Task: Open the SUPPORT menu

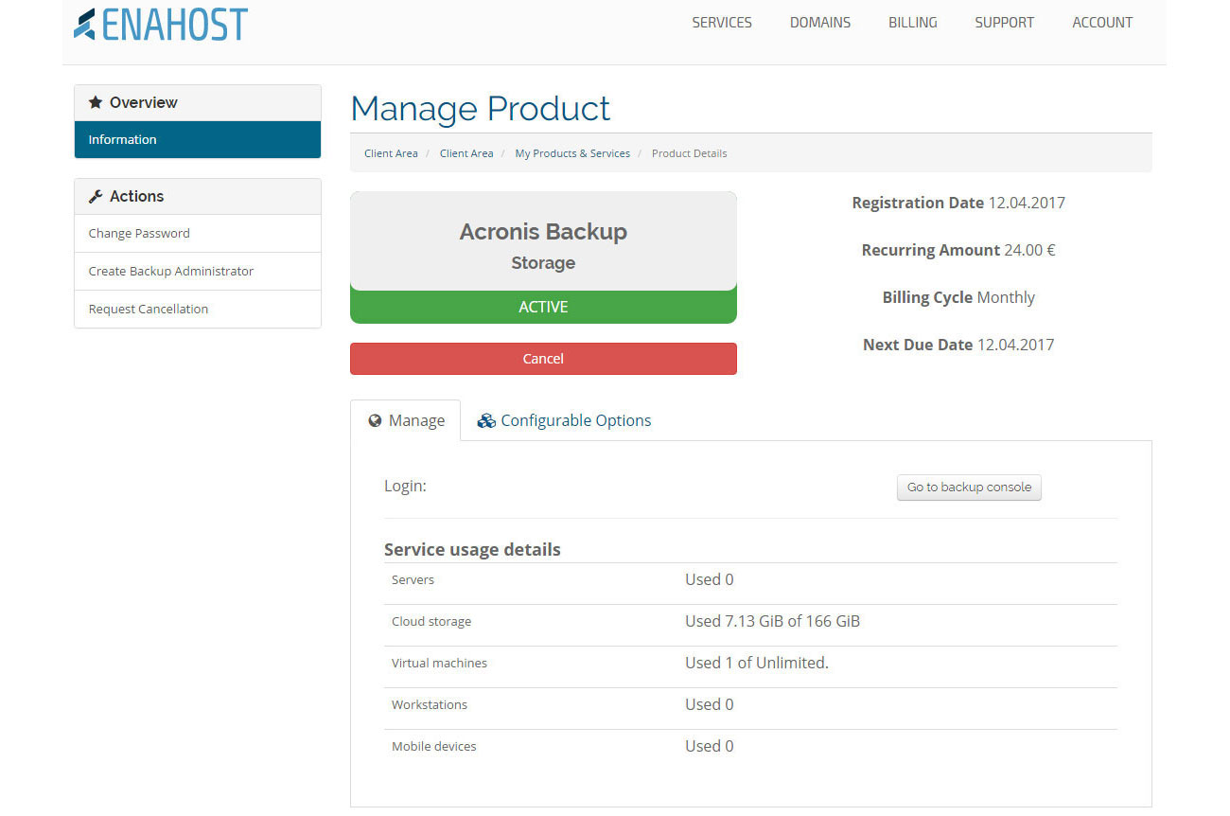Action: coord(1004,23)
